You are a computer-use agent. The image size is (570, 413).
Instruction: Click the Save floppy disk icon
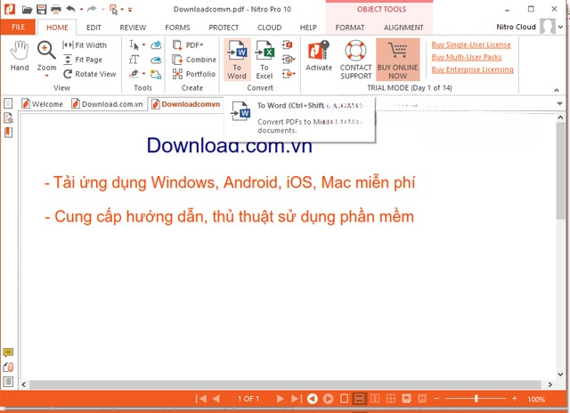point(42,10)
